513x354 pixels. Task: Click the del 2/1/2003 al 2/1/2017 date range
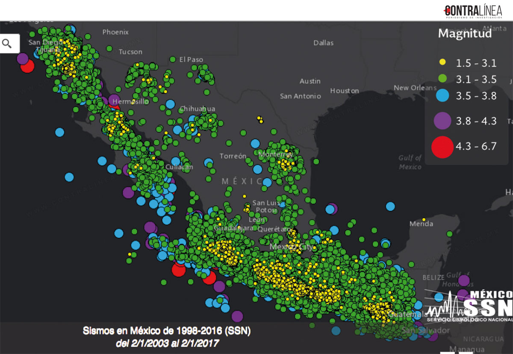tap(167, 342)
